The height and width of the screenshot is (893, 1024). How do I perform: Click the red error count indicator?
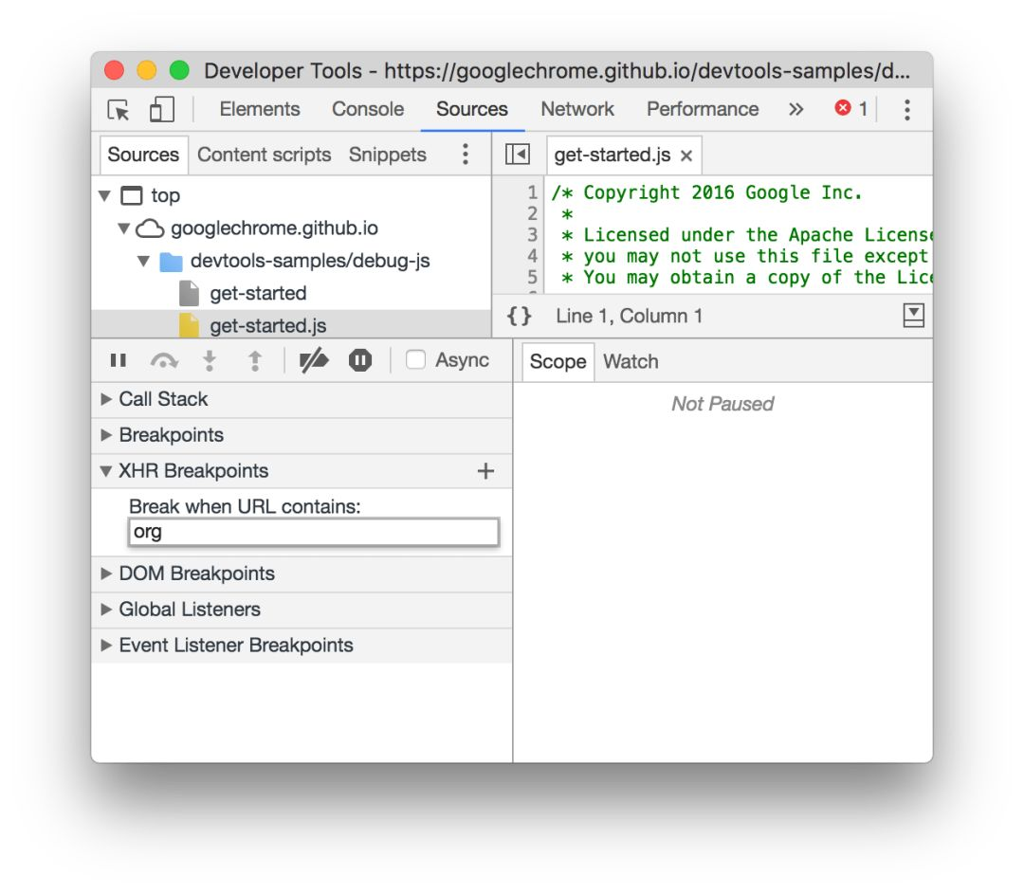(x=850, y=108)
